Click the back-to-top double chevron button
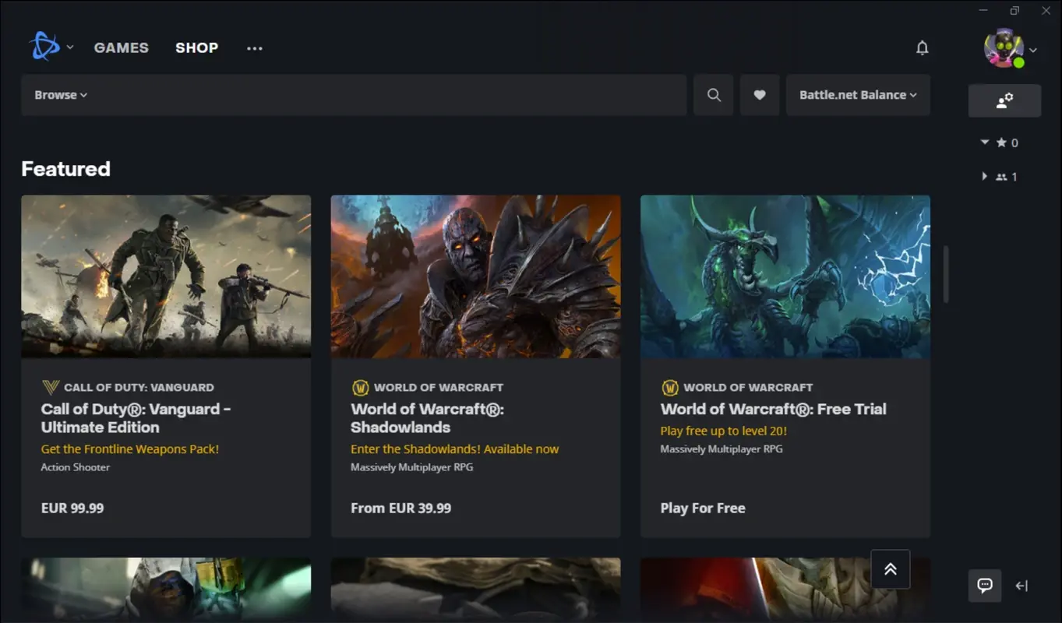 click(891, 568)
